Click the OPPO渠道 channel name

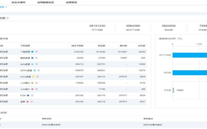point(26,70)
